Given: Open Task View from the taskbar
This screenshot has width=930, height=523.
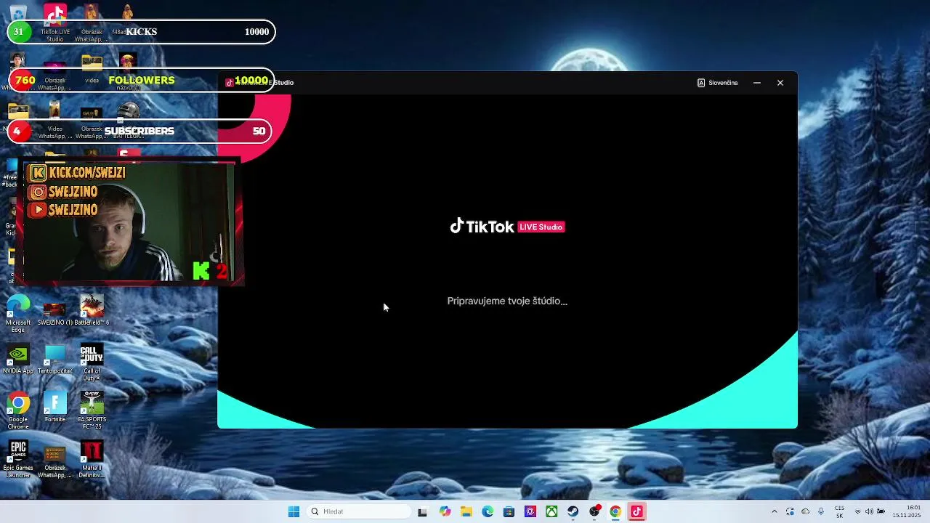Looking at the screenshot, I should 422,511.
